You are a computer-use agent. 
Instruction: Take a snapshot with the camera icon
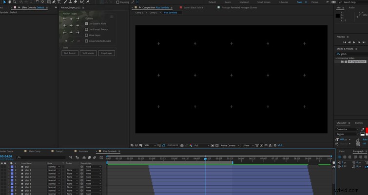click(x=182, y=145)
